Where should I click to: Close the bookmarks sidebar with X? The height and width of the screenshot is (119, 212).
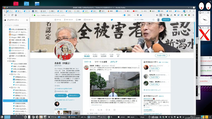click(27, 20)
